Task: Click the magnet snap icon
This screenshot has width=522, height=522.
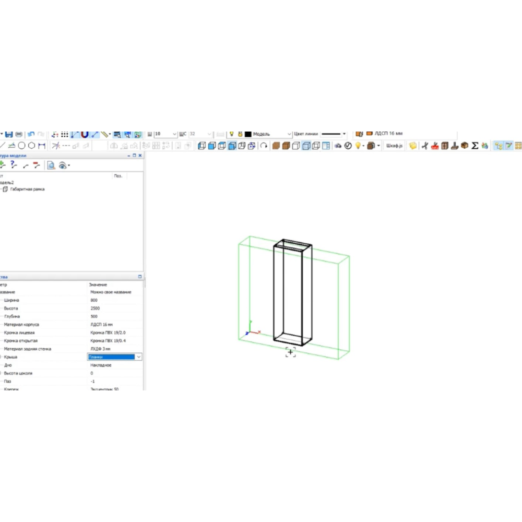Action: coord(85,135)
